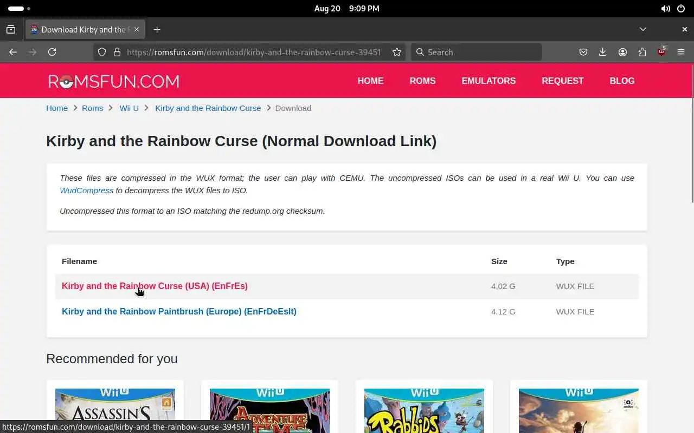Click the ROMSFUN.COM site logo
The image size is (694, 433).
[114, 81]
